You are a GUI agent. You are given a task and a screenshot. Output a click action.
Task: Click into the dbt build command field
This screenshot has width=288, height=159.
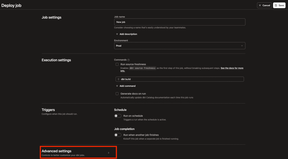[180, 79]
